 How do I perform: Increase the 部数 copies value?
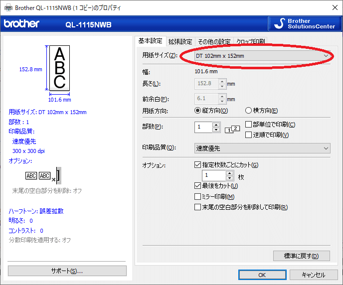click(x=216, y=125)
